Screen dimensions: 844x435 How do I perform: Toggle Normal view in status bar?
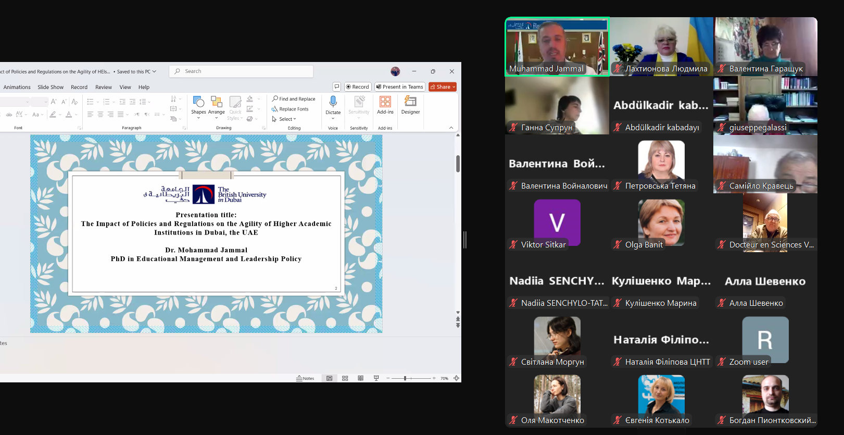pyautogui.click(x=329, y=378)
